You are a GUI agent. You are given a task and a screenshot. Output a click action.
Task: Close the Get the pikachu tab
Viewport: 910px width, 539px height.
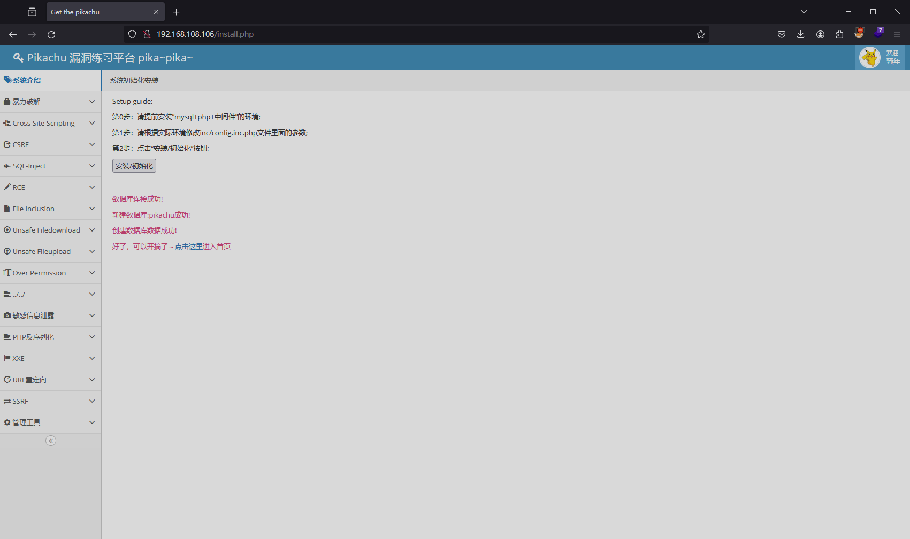point(156,12)
